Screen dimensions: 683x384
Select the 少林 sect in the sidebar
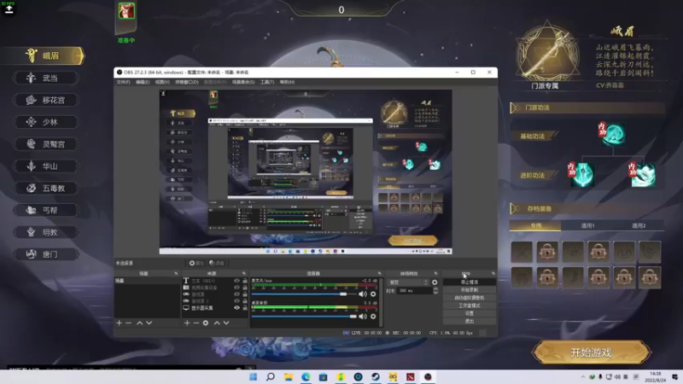click(47, 122)
